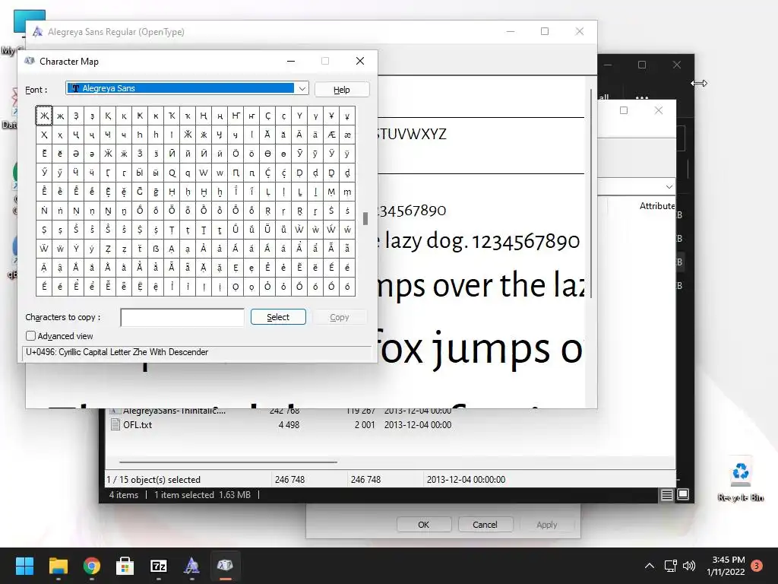
Task: Show hidden system tray icons
Action: [x=650, y=566]
